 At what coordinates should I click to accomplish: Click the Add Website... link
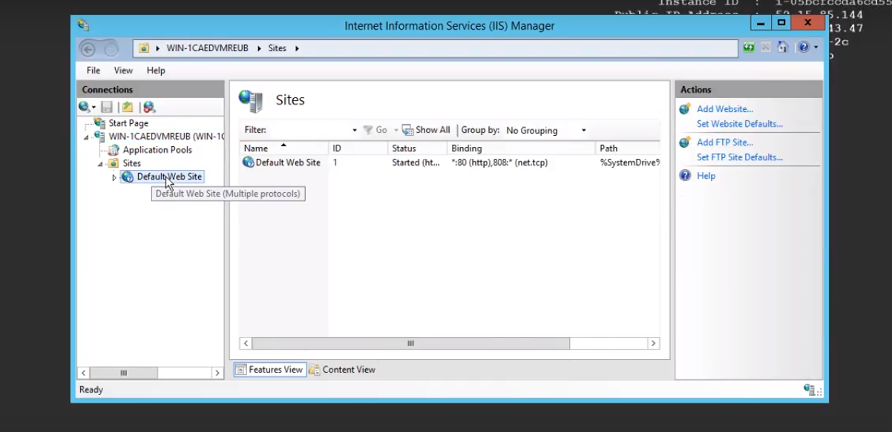pyautogui.click(x=725, y=109)
